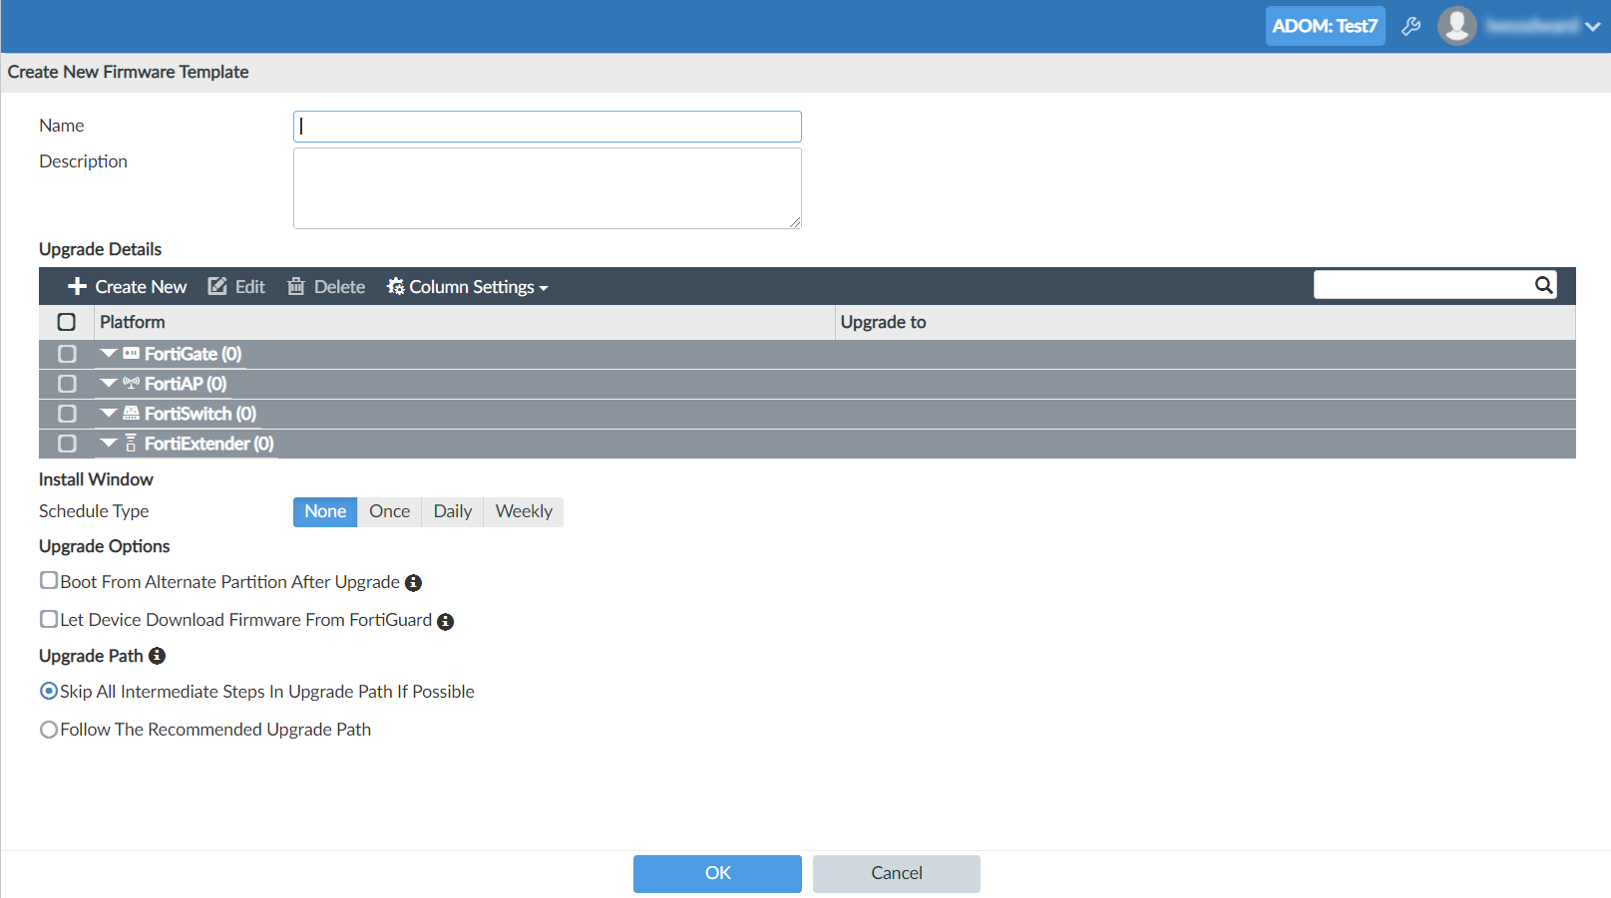
Task: Toggle the select-all checkbox in Platform header
Action: click(67, 322)
